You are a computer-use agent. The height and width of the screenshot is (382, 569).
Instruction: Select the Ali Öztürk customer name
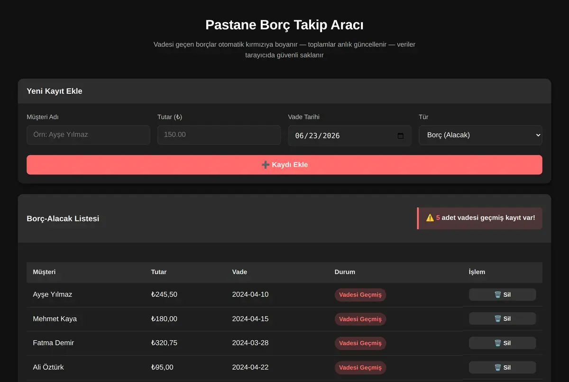tap(48, 367)
